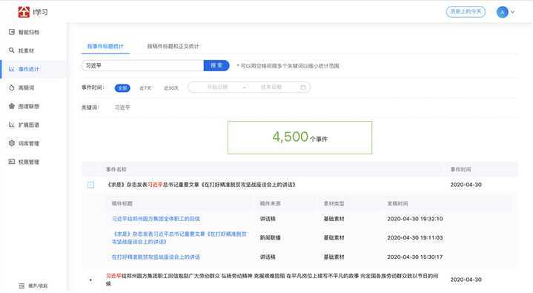Image resolution: width=533 pixels, height=293 pixels.
Task: Click the blue 搜索 button
Action: click(216, 65)
